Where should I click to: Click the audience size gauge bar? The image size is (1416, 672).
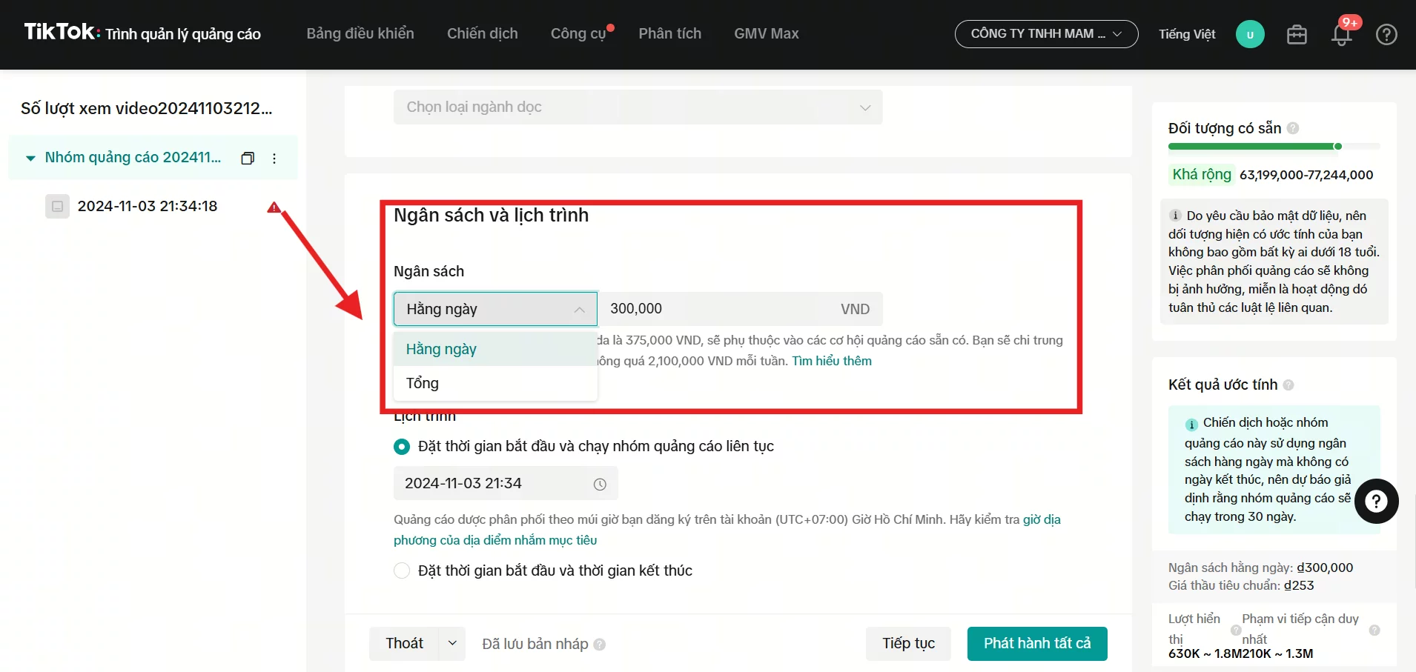click(1274, 147)
